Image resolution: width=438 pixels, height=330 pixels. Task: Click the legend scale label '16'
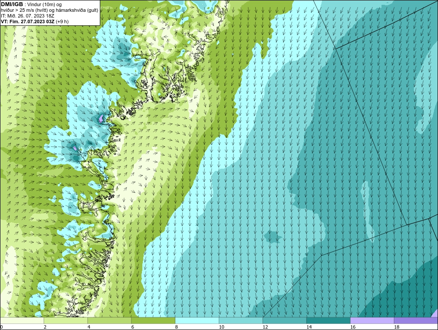point(353,327)
